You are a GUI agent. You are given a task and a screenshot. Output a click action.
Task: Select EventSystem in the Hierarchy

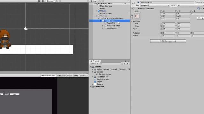click(106, 13)
